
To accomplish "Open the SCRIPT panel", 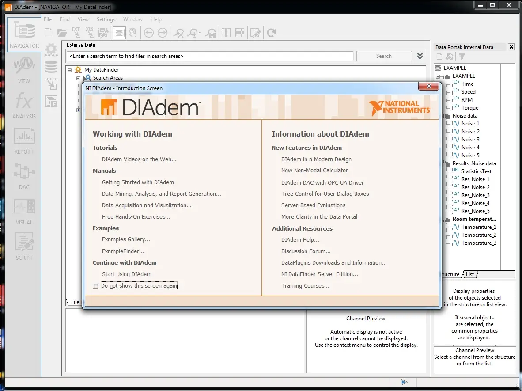I will pos(24,246).
